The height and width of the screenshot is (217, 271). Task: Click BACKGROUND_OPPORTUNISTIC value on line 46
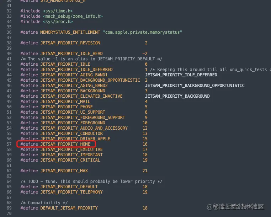(195, 86)
